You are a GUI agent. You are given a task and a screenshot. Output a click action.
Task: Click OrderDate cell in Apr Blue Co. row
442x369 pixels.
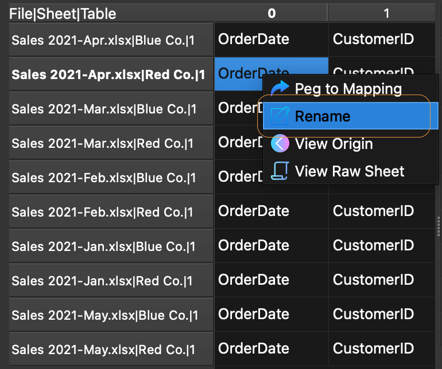pyautogui.click(x=271, y=40)
